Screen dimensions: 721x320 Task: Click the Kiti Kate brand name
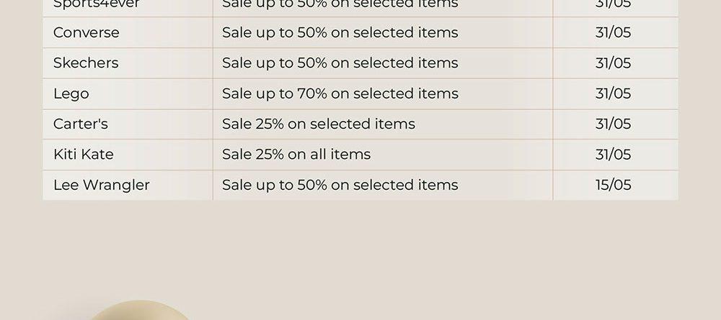pyautogui.click(x=83, y=154)
